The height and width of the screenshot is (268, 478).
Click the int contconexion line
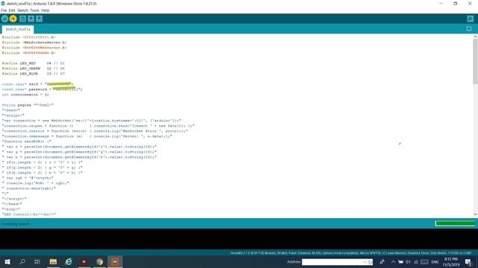pos(25,95)
